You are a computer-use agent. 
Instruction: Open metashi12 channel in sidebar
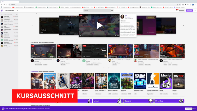coord(9,43)
